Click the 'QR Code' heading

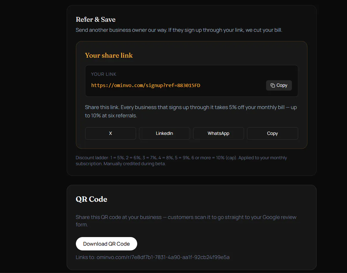[x=91, y=199]
